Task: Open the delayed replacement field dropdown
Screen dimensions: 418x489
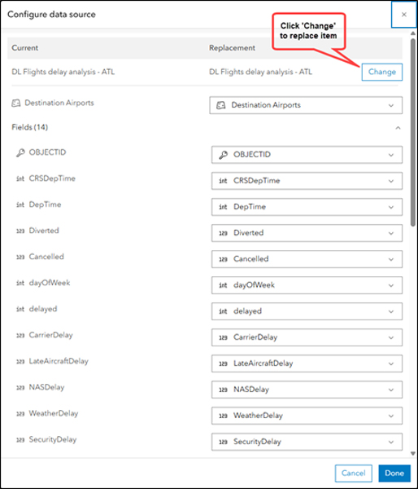Action: click(x=307, y=311)
